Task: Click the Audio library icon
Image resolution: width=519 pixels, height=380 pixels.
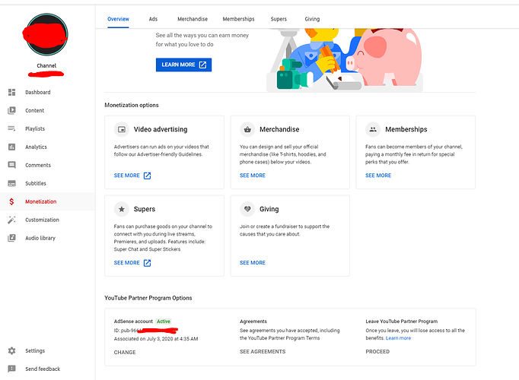Action: click(x=11, y=238)
